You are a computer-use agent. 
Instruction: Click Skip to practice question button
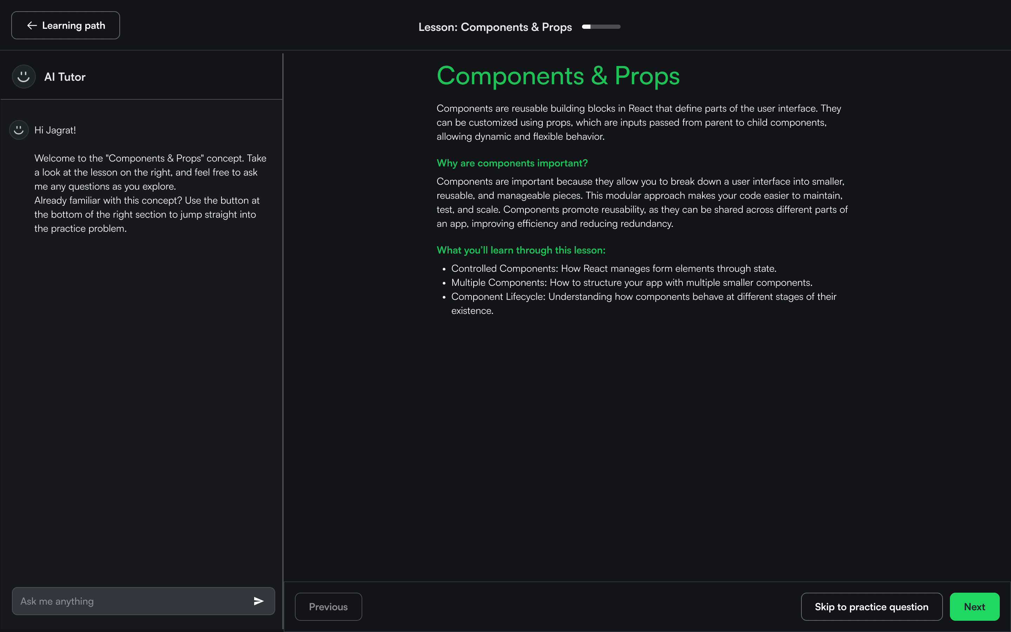point(871,606)
